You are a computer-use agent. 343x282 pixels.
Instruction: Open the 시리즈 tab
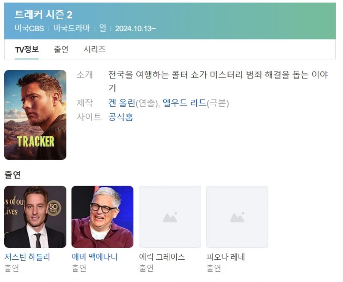[x=94, y=49]
